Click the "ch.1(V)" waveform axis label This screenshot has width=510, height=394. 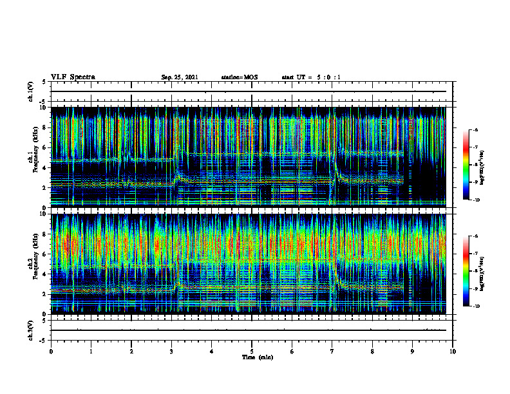31,91
